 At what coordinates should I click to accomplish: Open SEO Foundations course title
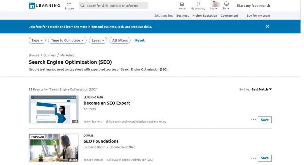pos(101,141)
